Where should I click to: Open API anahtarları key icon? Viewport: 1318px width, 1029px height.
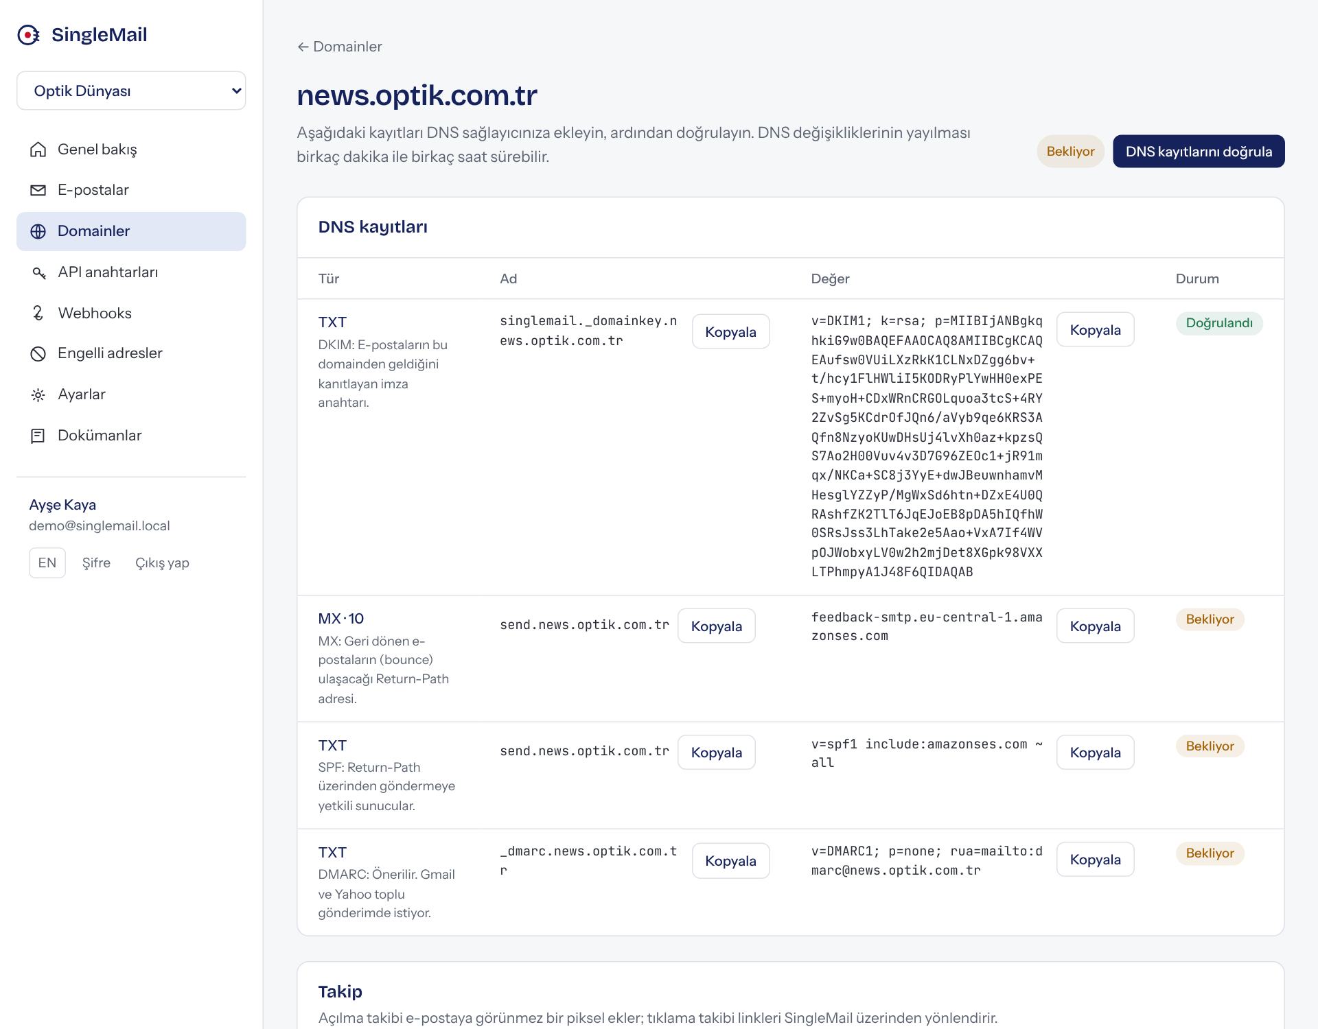[x=38, y=272]
